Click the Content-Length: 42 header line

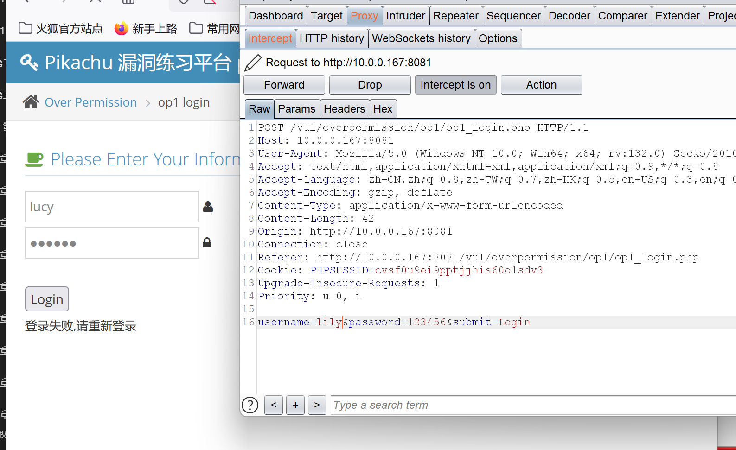(x=316, y=218)
